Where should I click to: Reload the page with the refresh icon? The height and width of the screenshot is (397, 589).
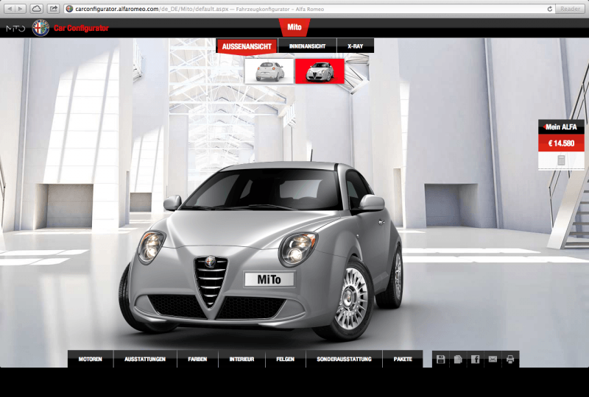click(x=549, y=9)
